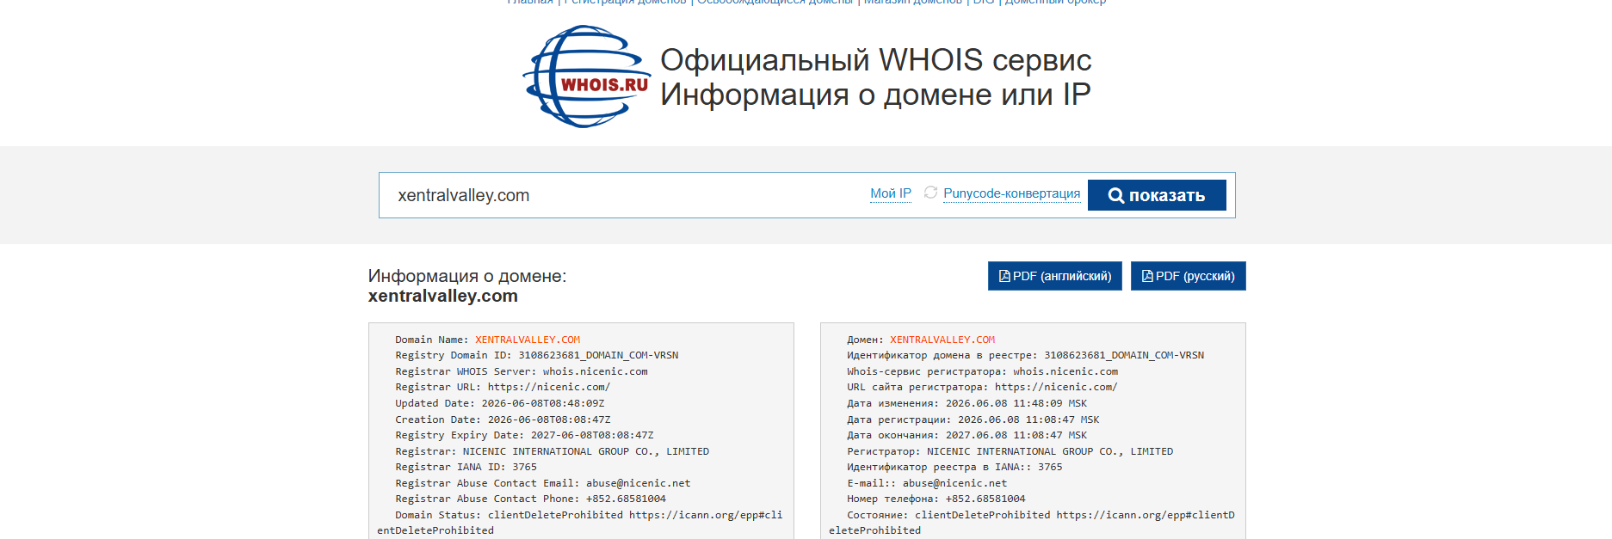Download the PDF (русский) report
The image size is (1612, 539).
[x=1188, y=276]
